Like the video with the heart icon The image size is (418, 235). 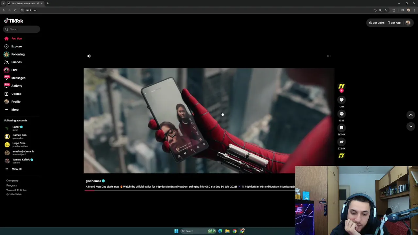click(341, 100)
